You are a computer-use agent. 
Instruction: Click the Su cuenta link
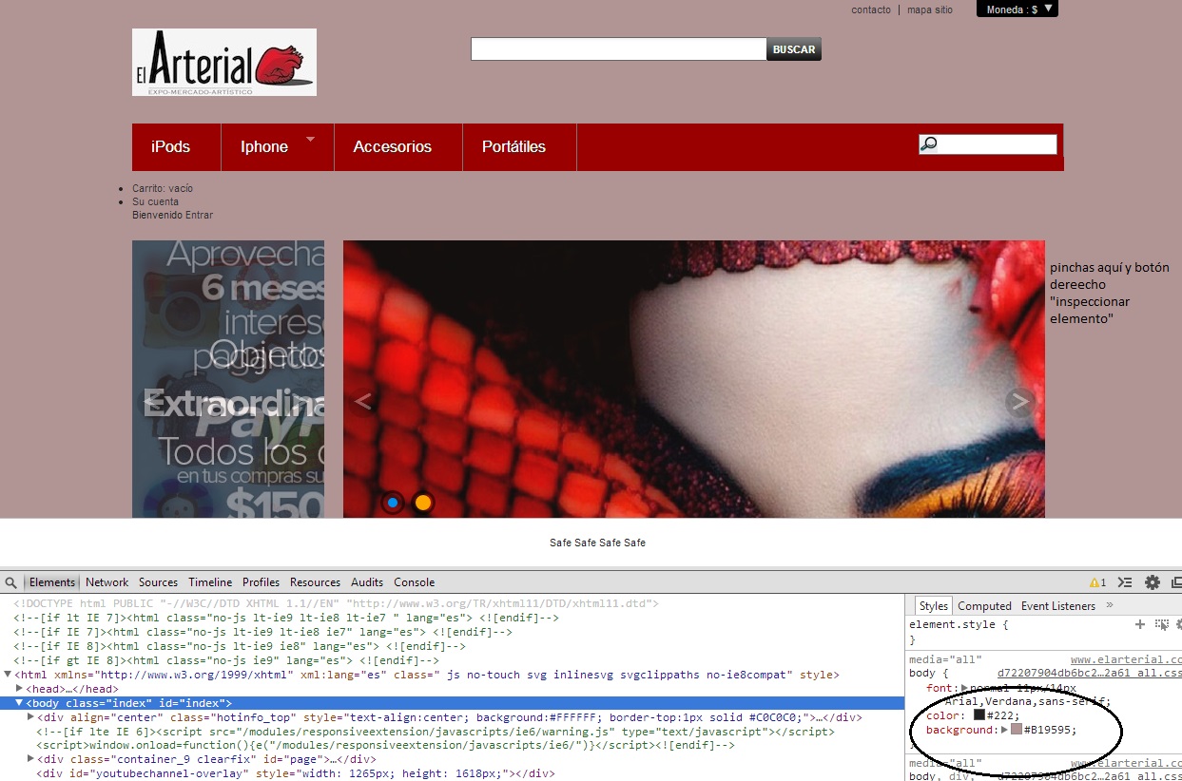point(155,201)
